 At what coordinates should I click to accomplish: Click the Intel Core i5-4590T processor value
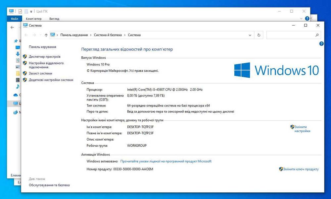pos(165,90)
